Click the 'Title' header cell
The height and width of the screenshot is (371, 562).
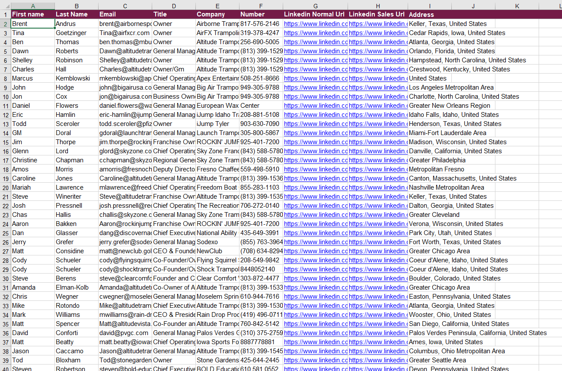point(174,14)
